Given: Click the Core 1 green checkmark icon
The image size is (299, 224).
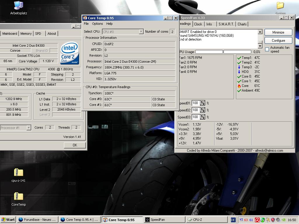Looking at the screenshot, I should point(239,81).
